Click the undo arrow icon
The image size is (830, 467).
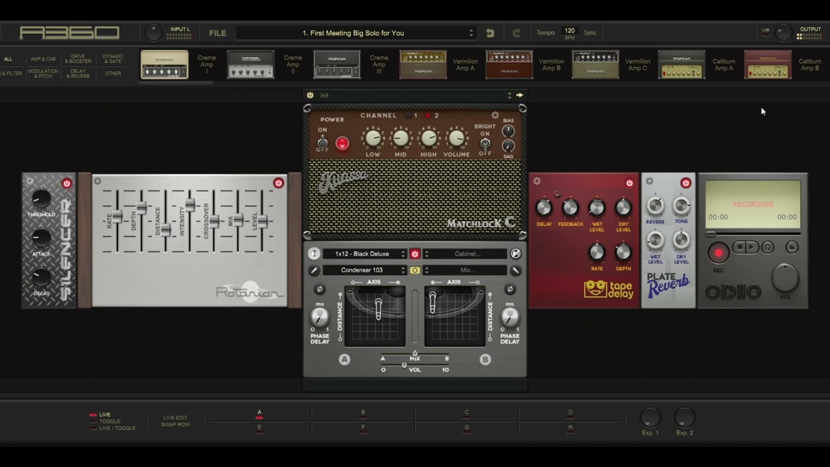click(x=490, y=33)
